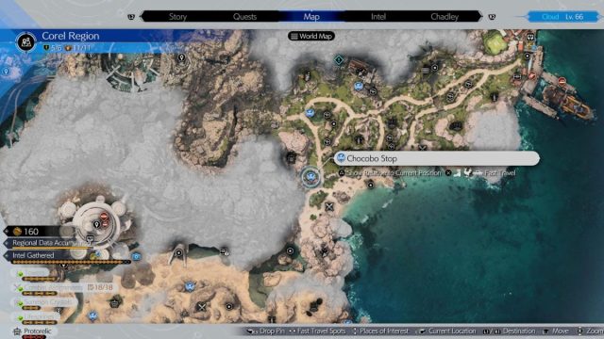Click the screen marker above the port town
Viewport: 604px width, 339px height.
click(530, 38)
